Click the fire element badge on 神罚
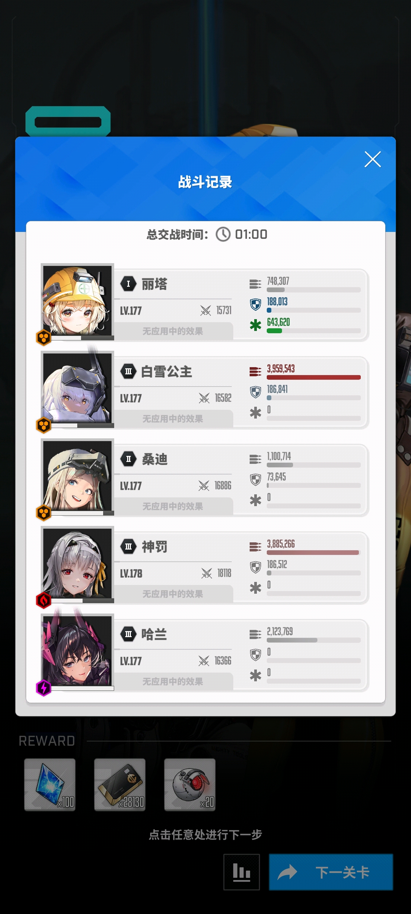The height and width of the screenshot is (914, 411). tap(44, 601)
